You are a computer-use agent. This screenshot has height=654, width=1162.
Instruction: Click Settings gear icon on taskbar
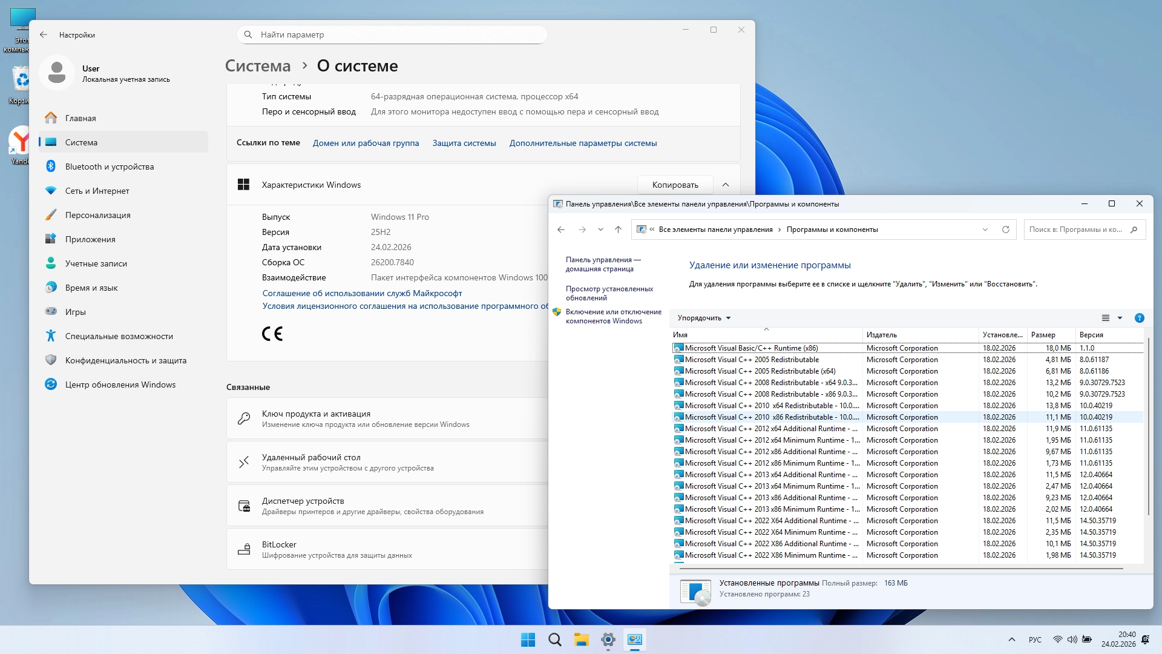(x=608, y=639)
